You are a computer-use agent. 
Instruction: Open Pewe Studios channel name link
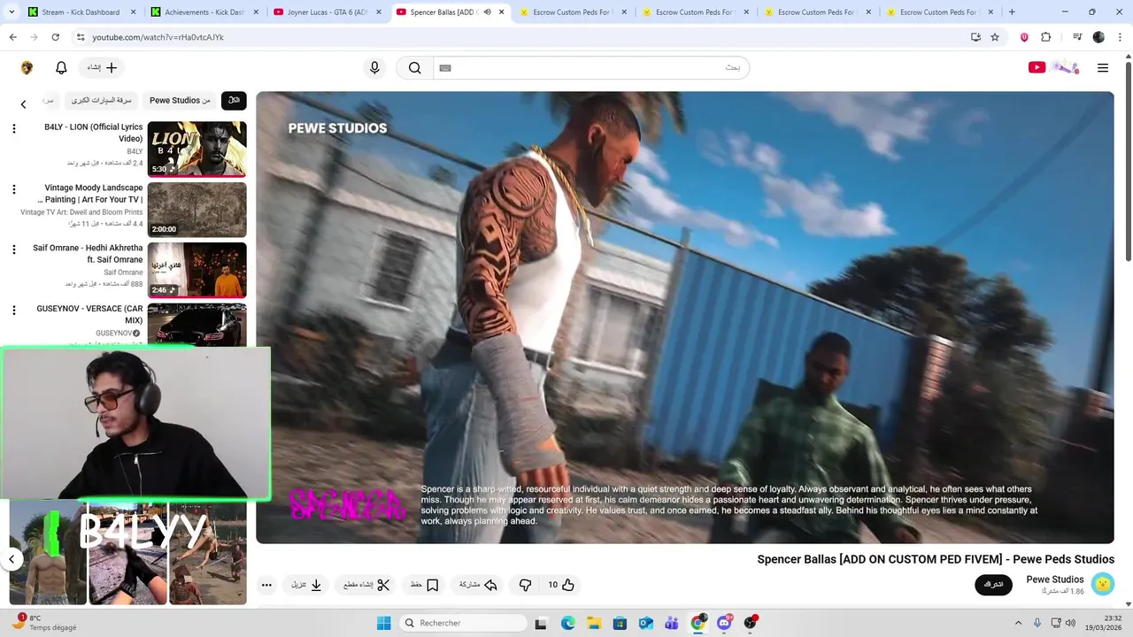(x=1054, y=579)
